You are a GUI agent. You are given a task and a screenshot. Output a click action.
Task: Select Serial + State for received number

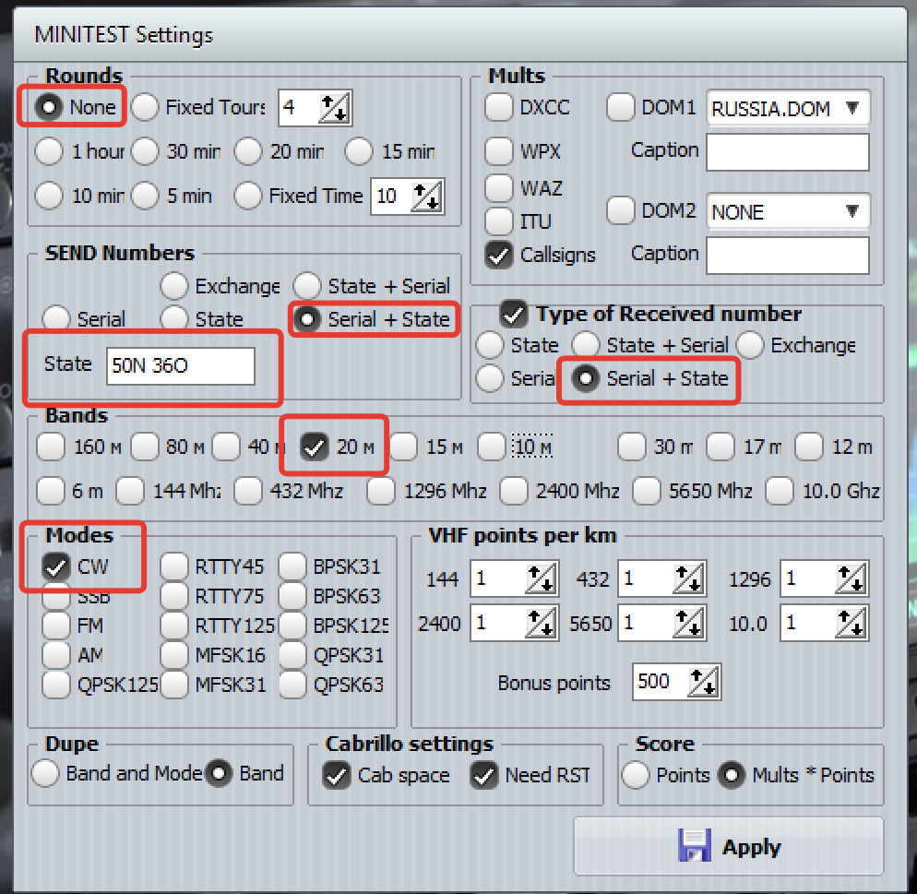coord(586,378)
